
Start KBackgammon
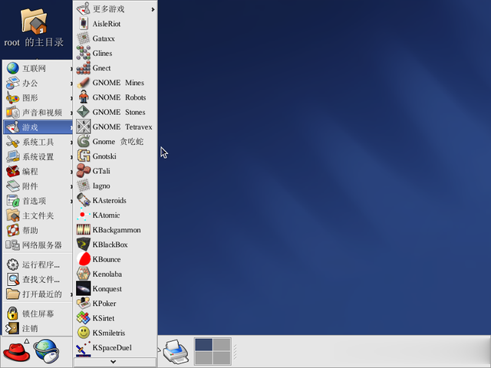(x=115, y=230)
